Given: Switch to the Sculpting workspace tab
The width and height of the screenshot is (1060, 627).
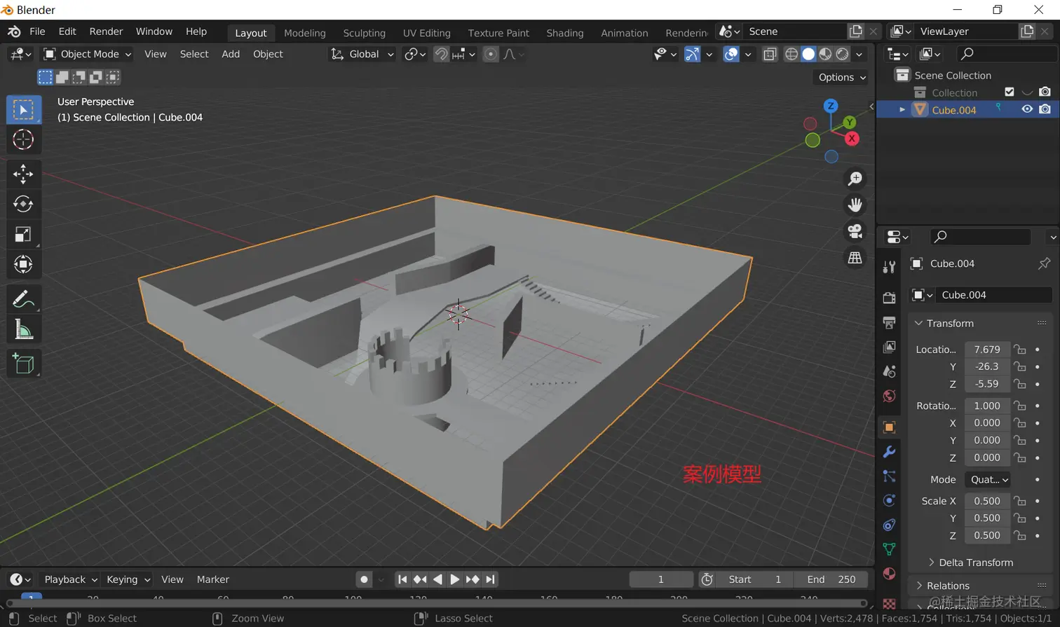Looking at the screenshot, I should pos(364,33).
